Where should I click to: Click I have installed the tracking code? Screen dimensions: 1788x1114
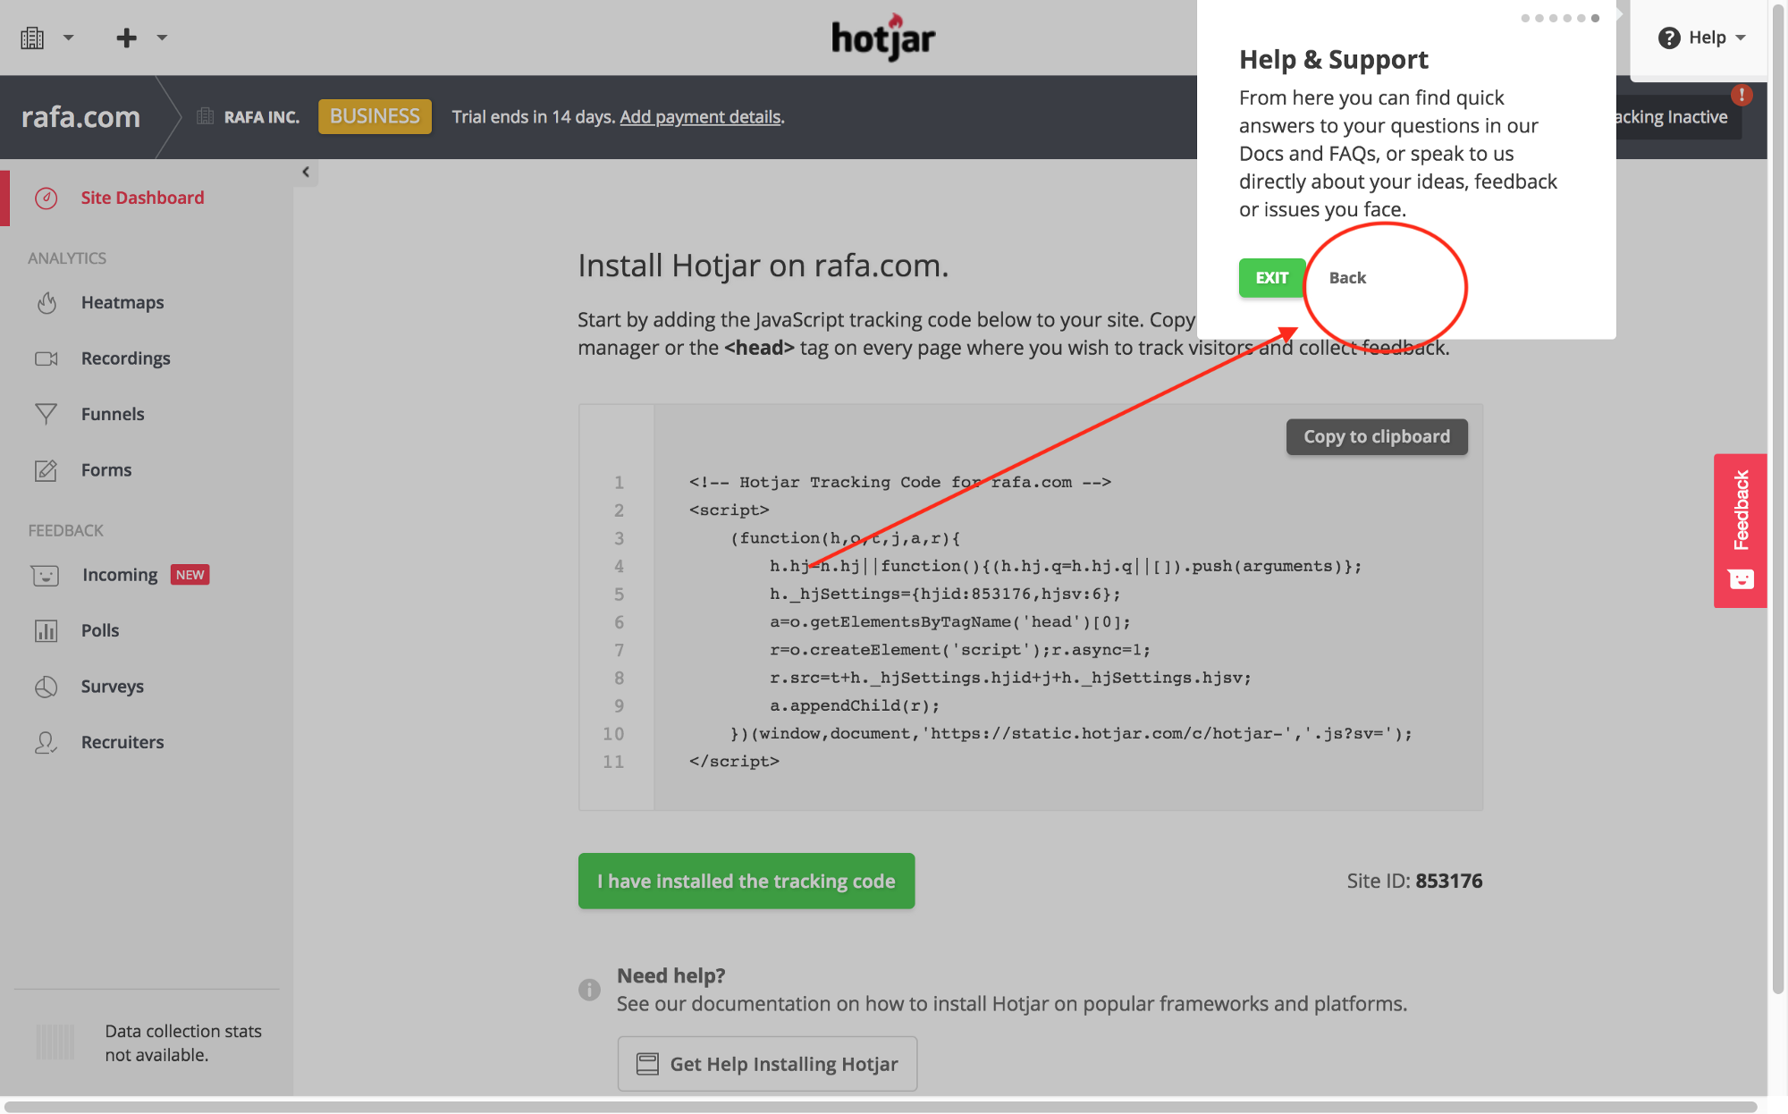coord(746,879)
